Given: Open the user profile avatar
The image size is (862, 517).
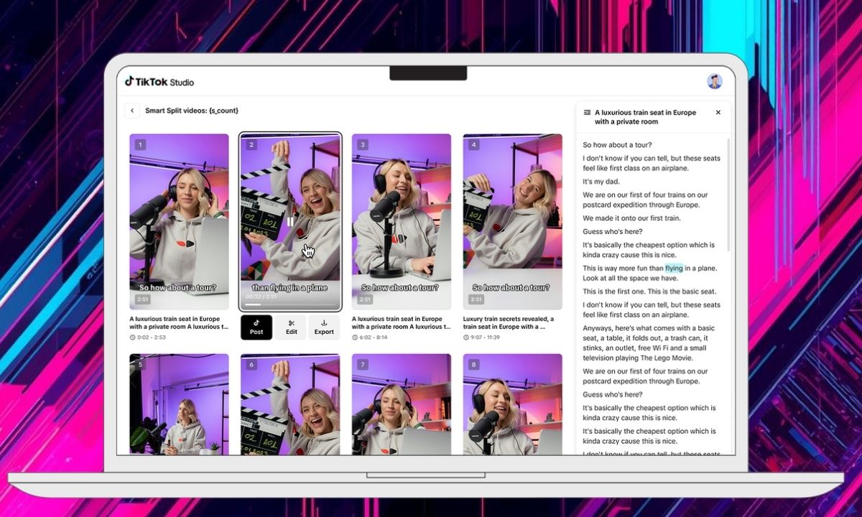Looking at the screenshot, I should (714, 81).
